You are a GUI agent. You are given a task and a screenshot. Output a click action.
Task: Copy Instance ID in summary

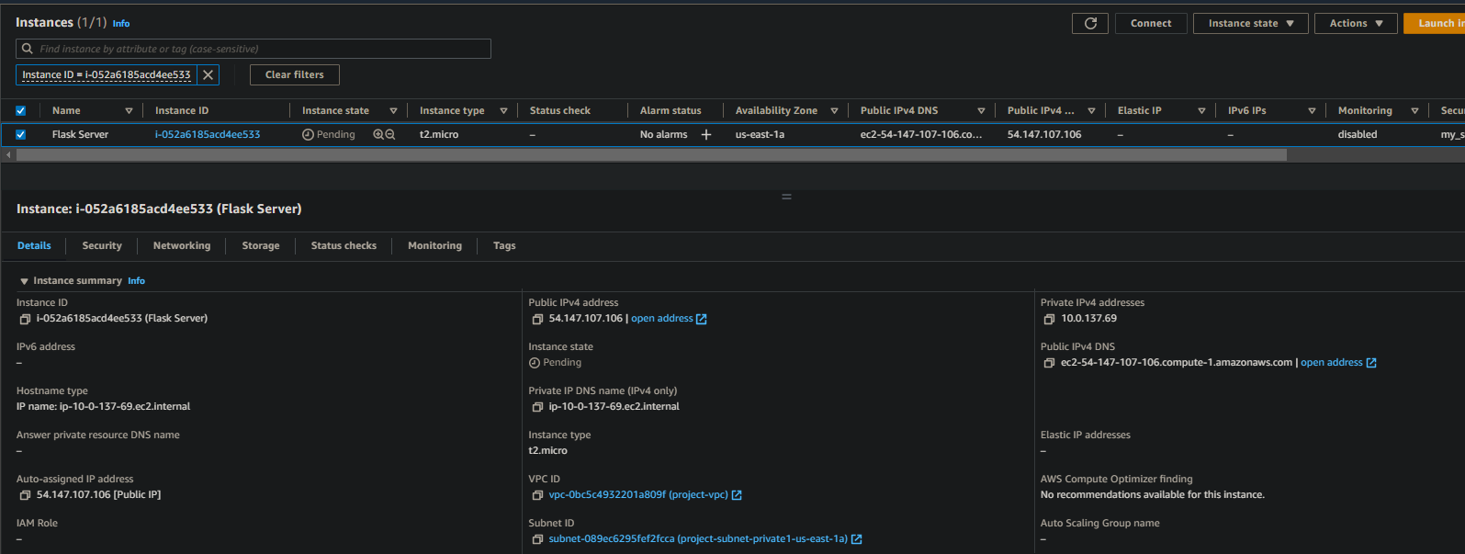tap(26, 320)
